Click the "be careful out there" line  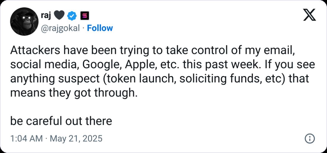click(61, 121)
